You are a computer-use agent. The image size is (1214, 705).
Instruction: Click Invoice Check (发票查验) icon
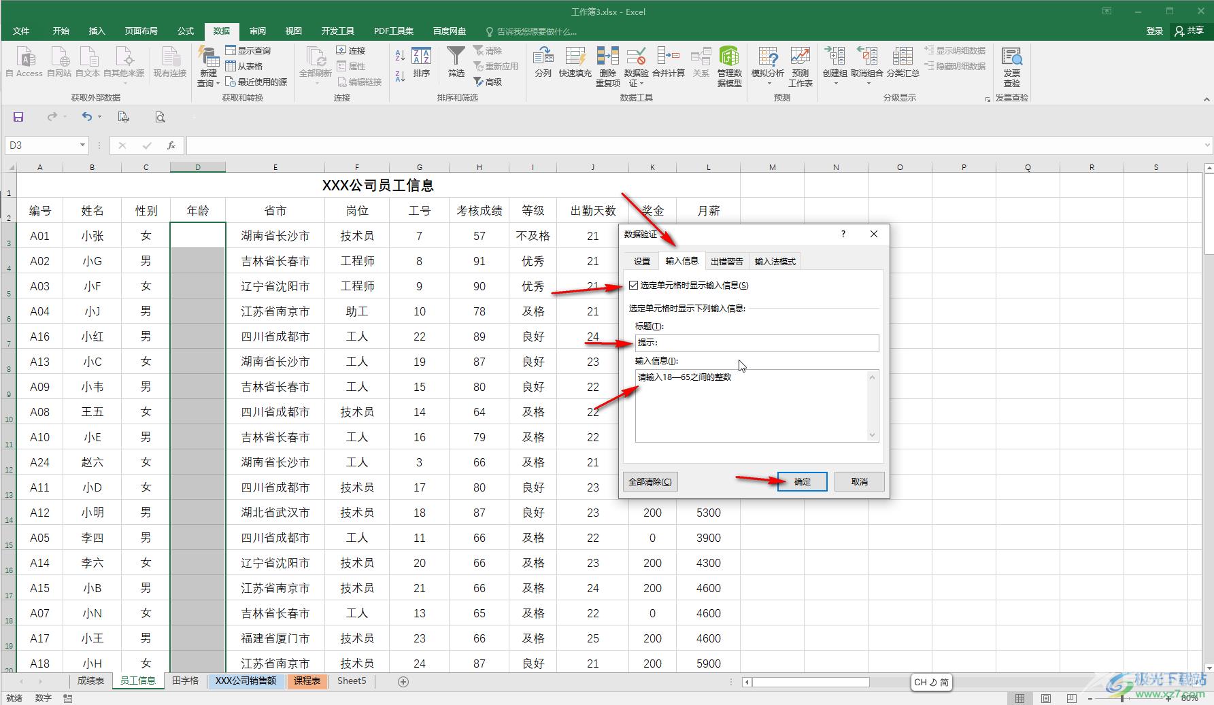(1012, 67)
